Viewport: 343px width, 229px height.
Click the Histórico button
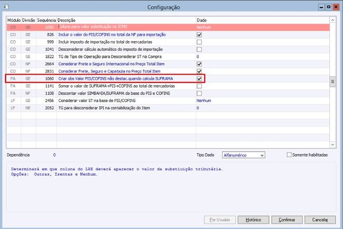[x=253, y=219]
